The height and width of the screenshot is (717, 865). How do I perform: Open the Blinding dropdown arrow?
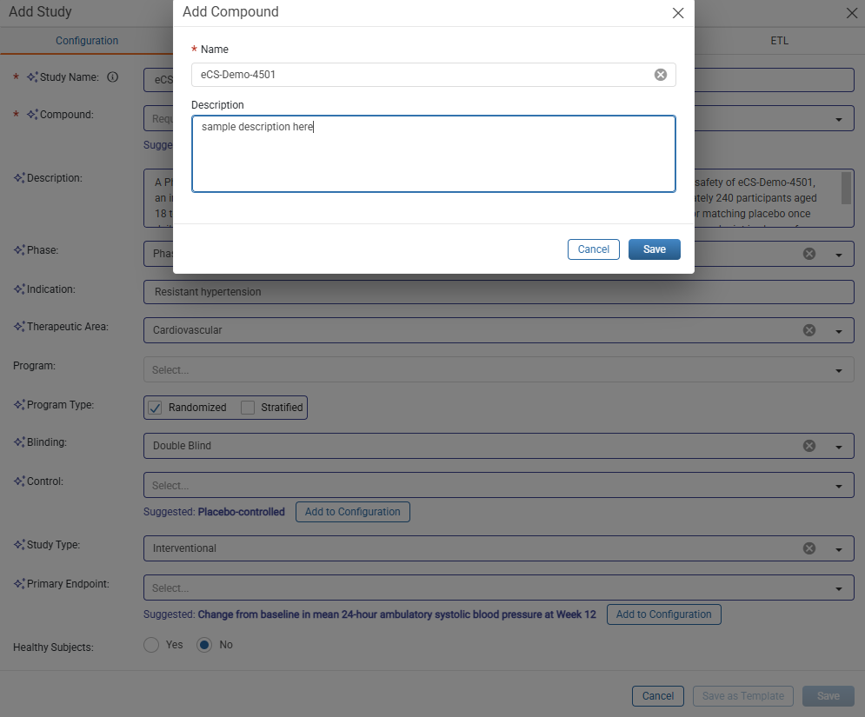tap(839, 447)
